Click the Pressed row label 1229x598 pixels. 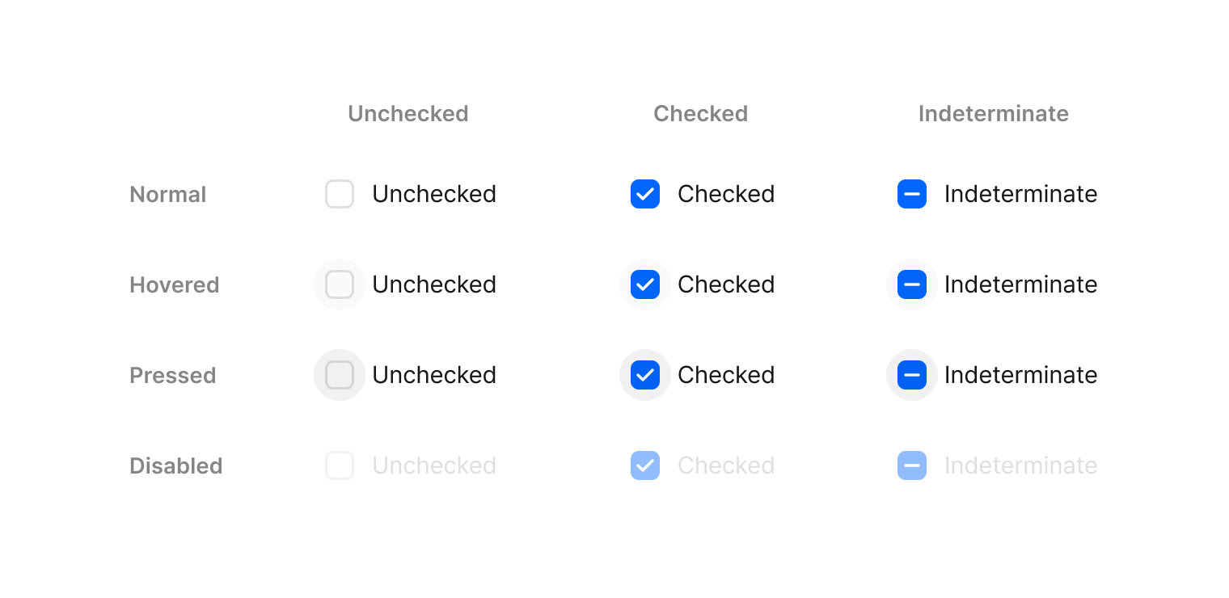pos(173,376)
